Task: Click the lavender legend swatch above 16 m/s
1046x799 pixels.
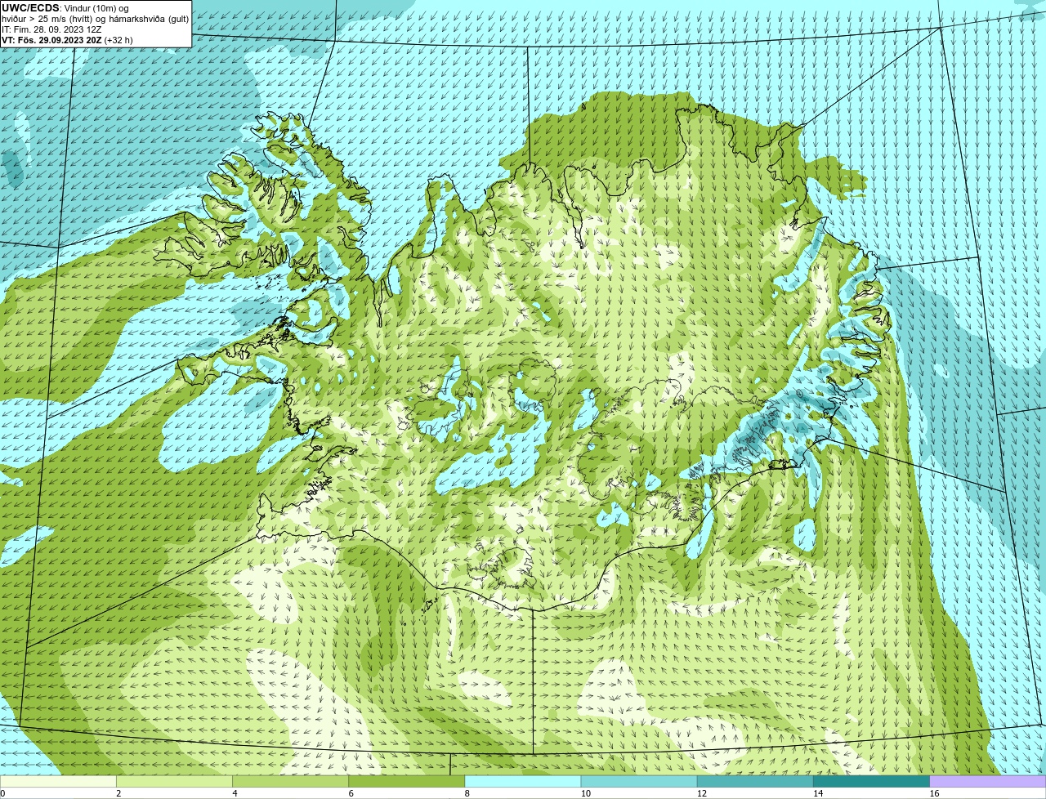Action: point(988,782)
